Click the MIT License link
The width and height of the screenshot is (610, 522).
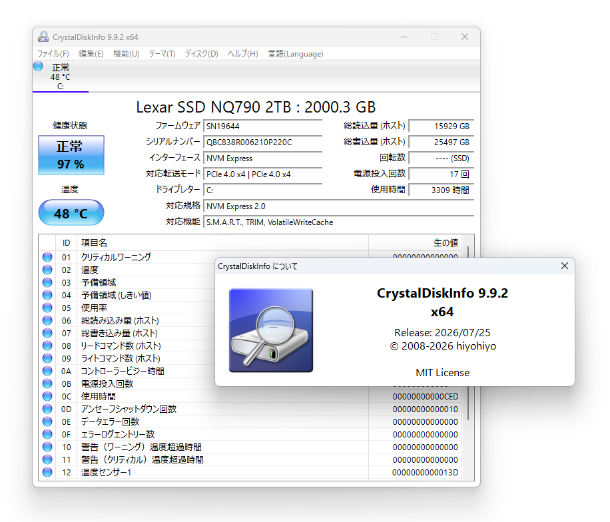click(443, 373)
